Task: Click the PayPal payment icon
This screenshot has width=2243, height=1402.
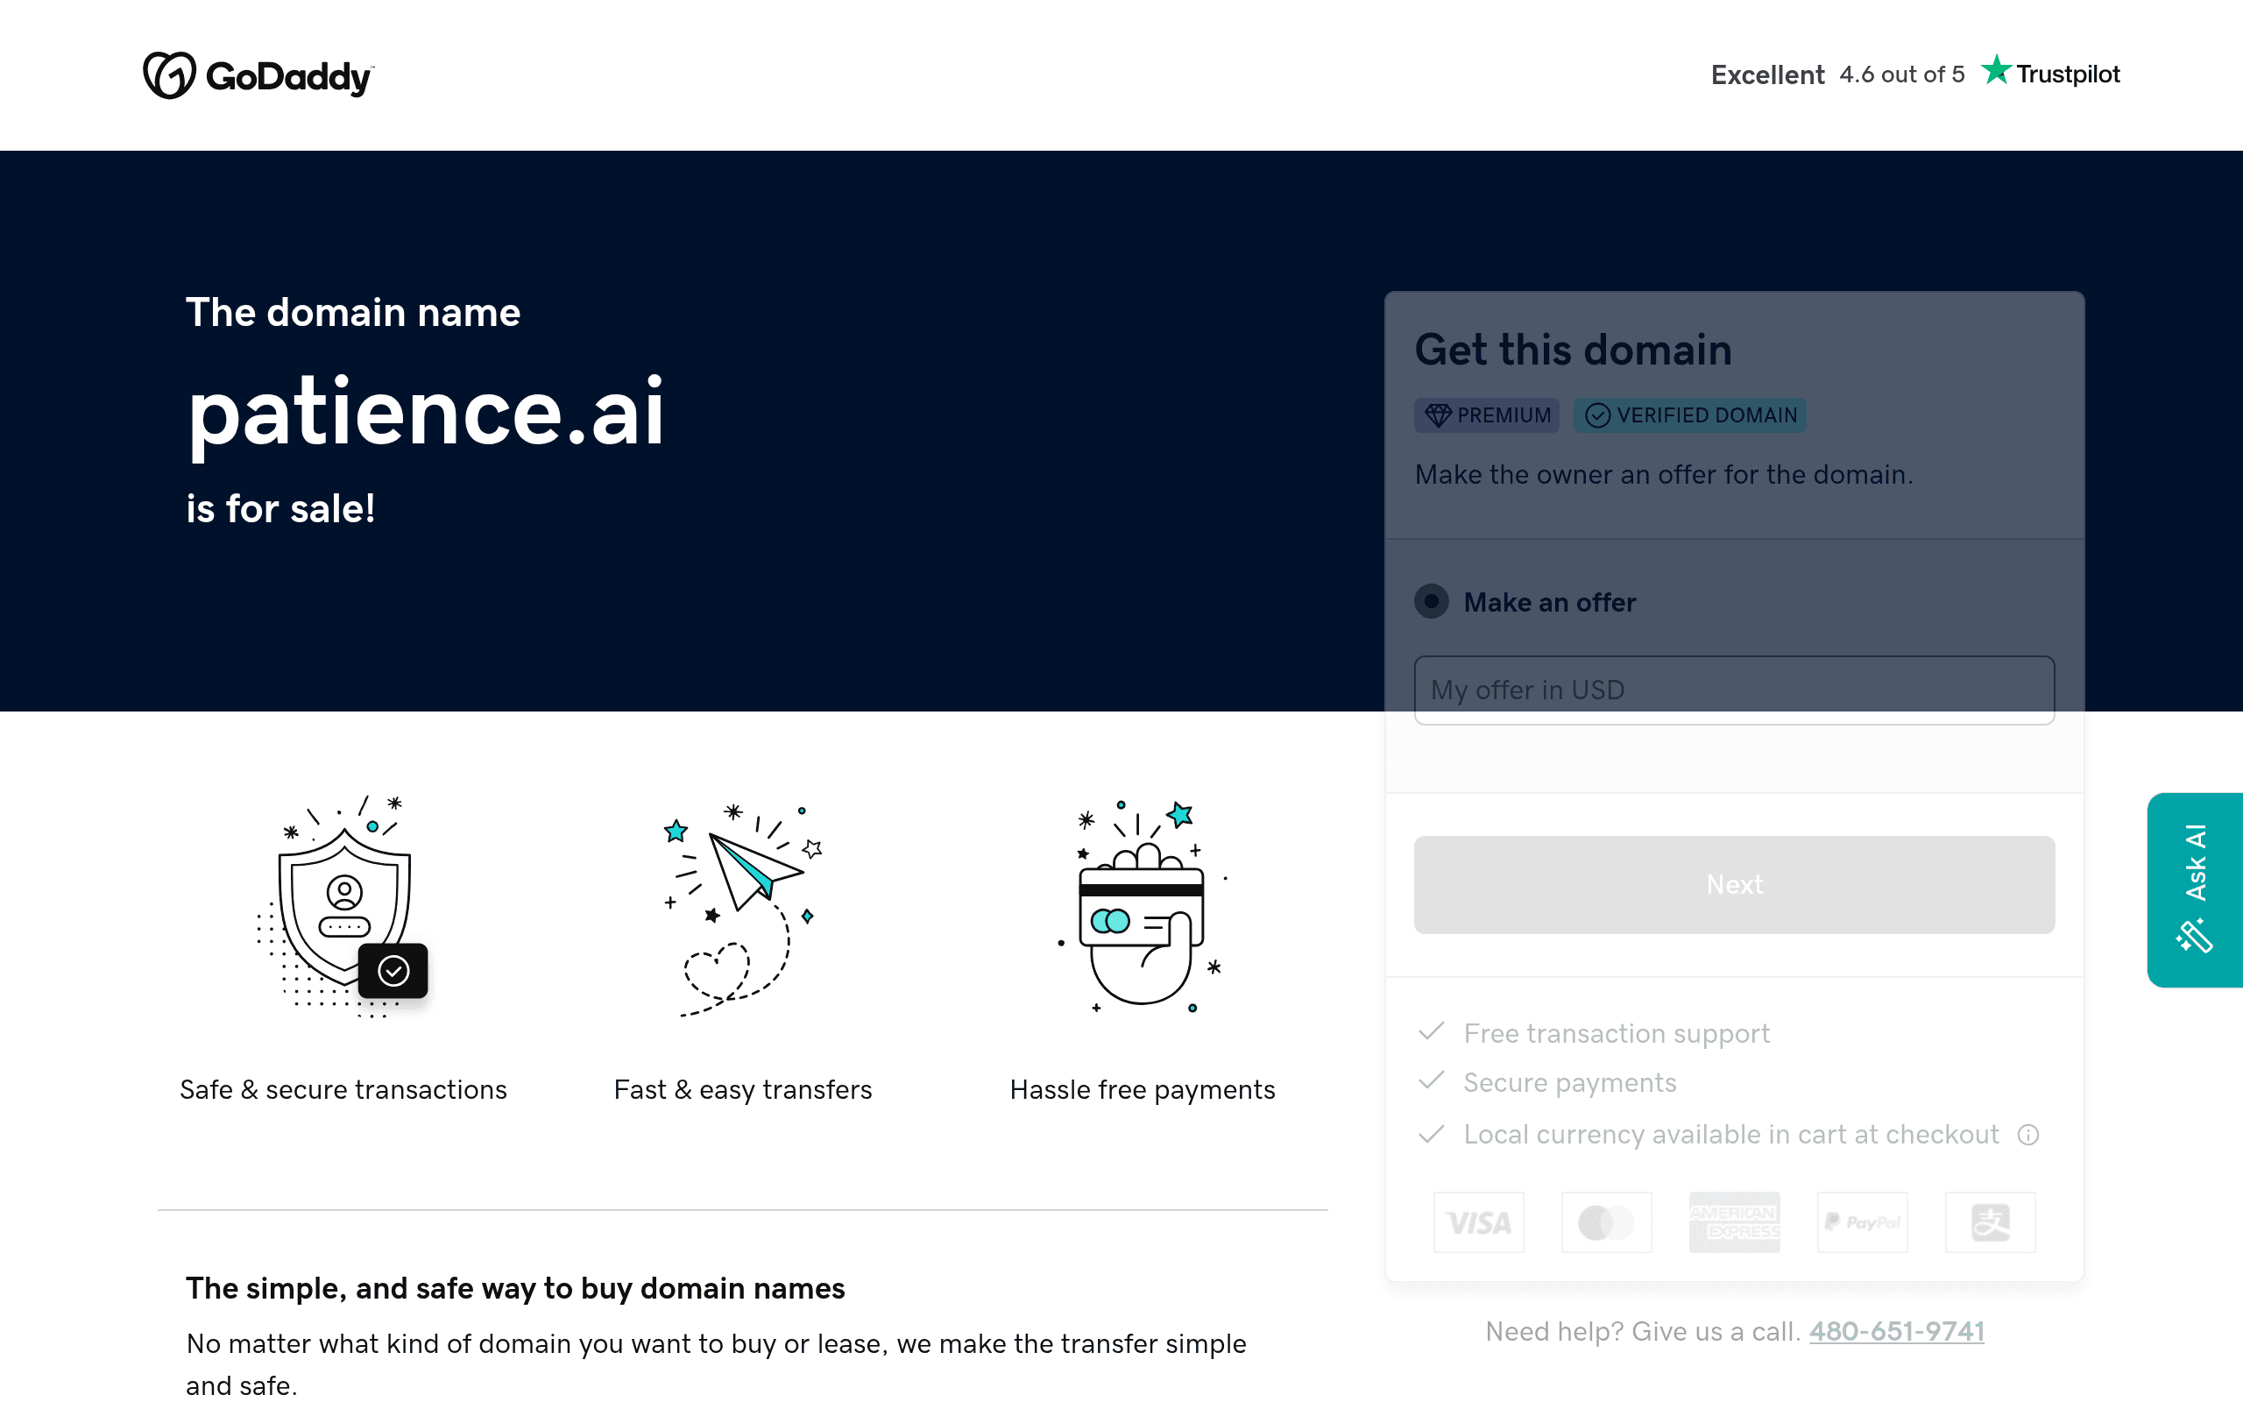Action: point(1862,1222)
